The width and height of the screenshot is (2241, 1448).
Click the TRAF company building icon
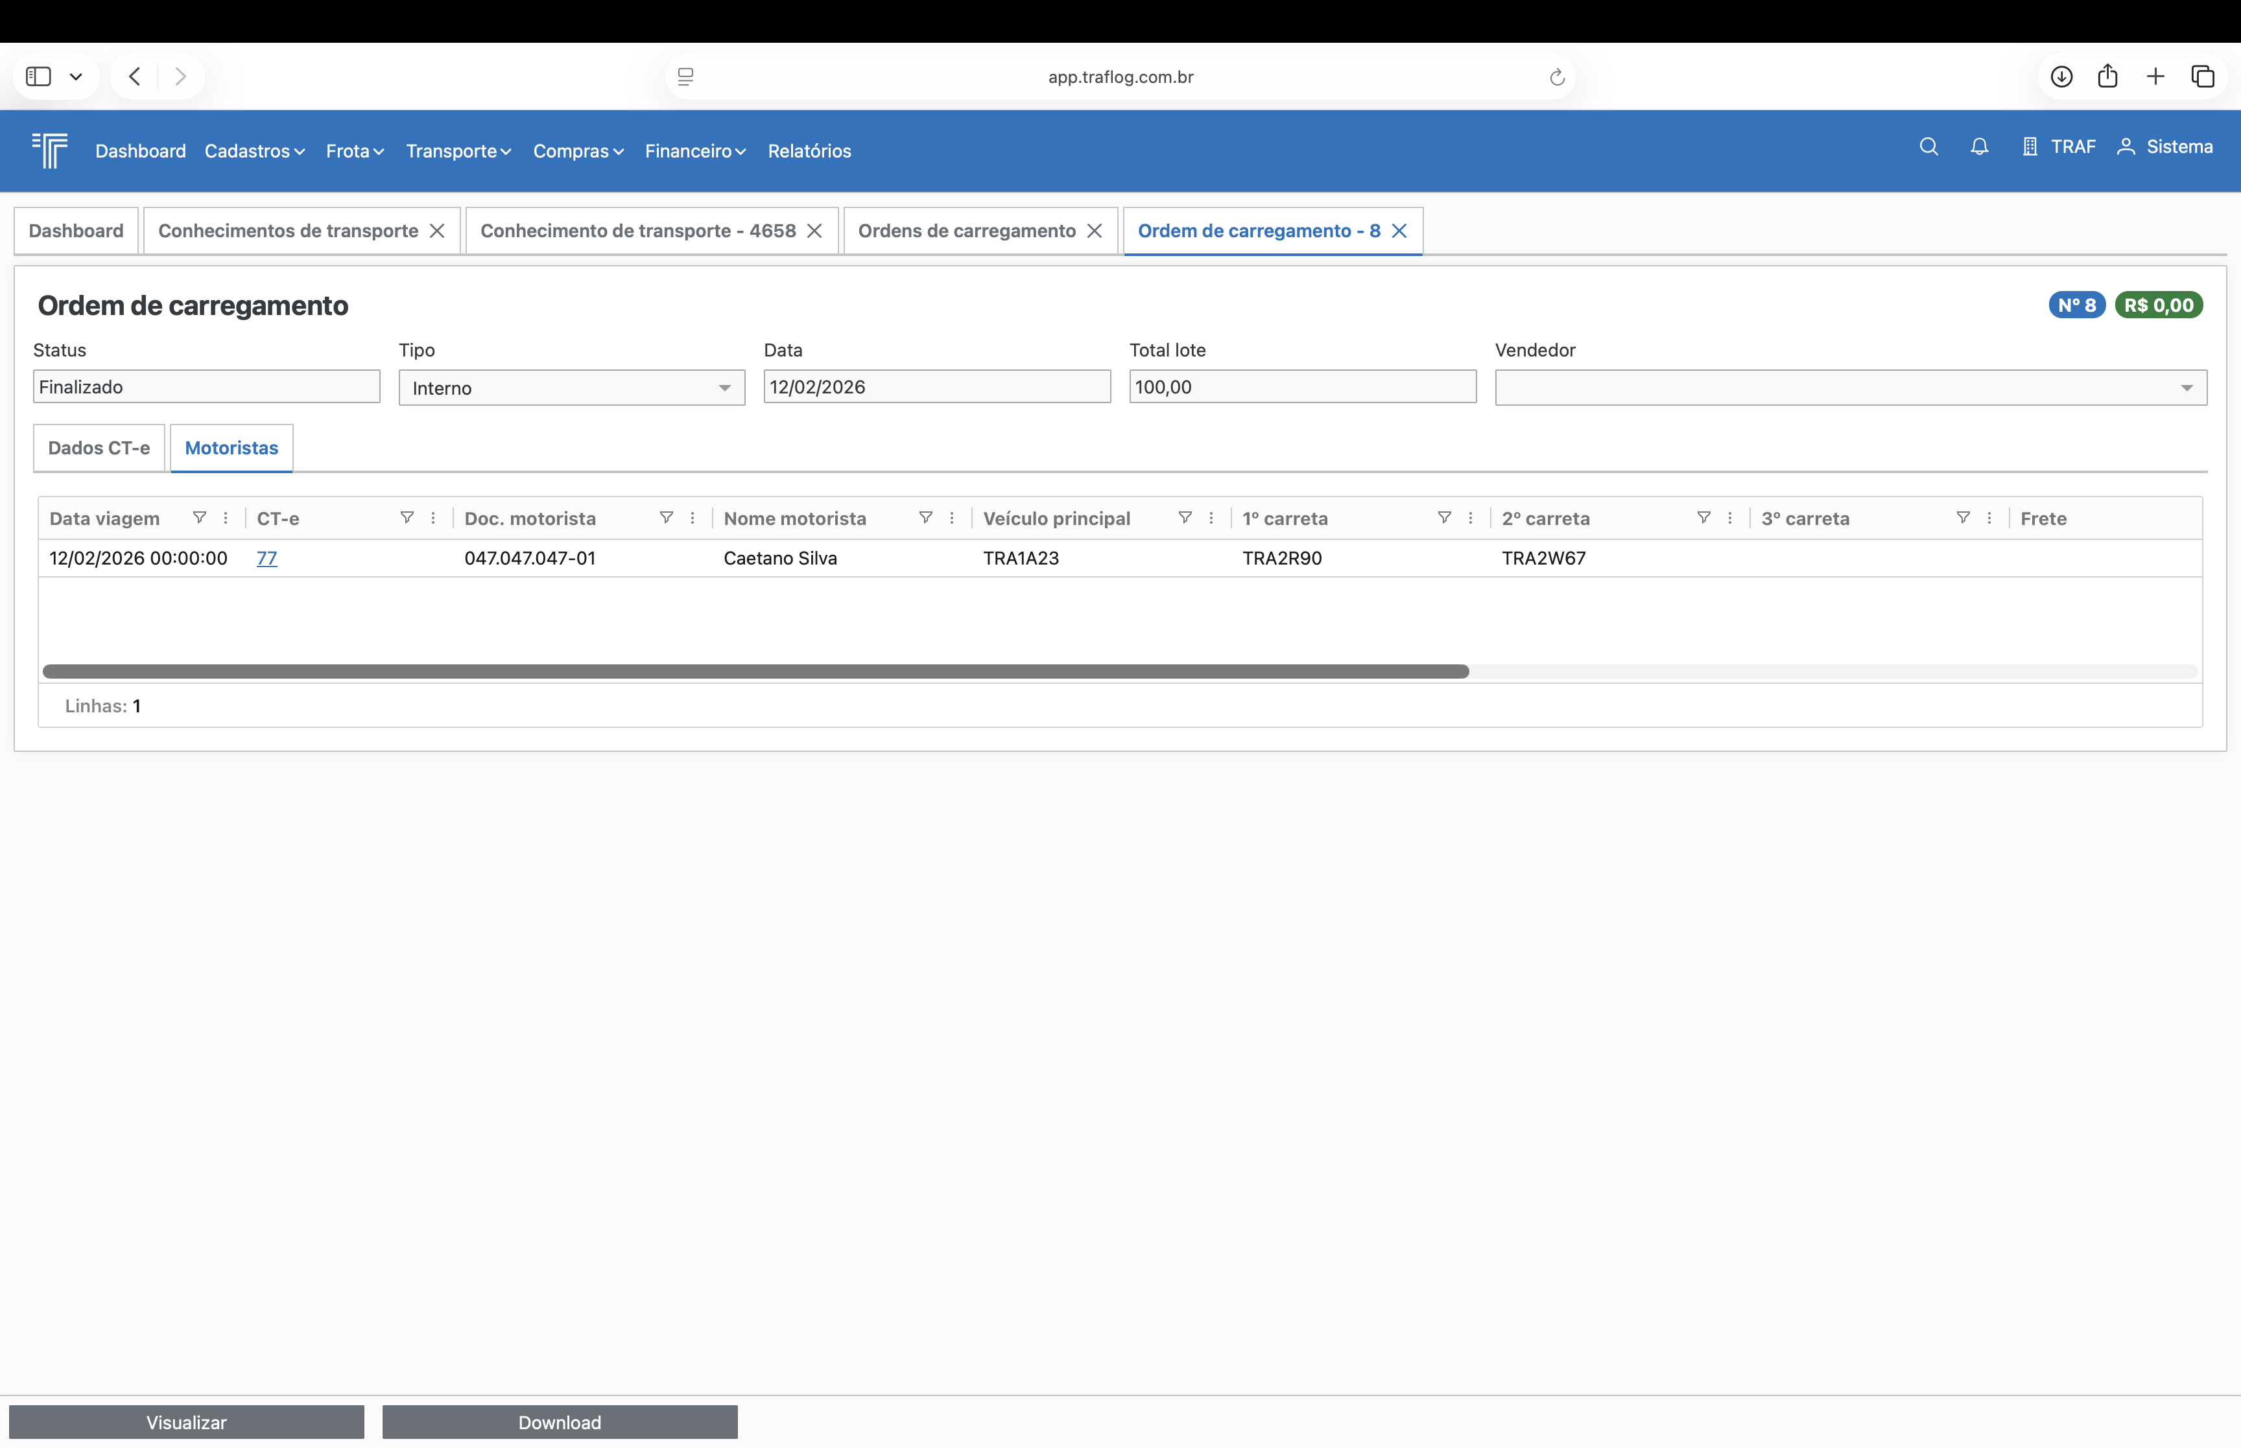pyautogui.click(x=2030, y=146)
